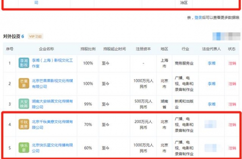The width and height of the screenshot is (242, 159).
Task: Click 注销 status in row 5
Action: click(232, 148)
